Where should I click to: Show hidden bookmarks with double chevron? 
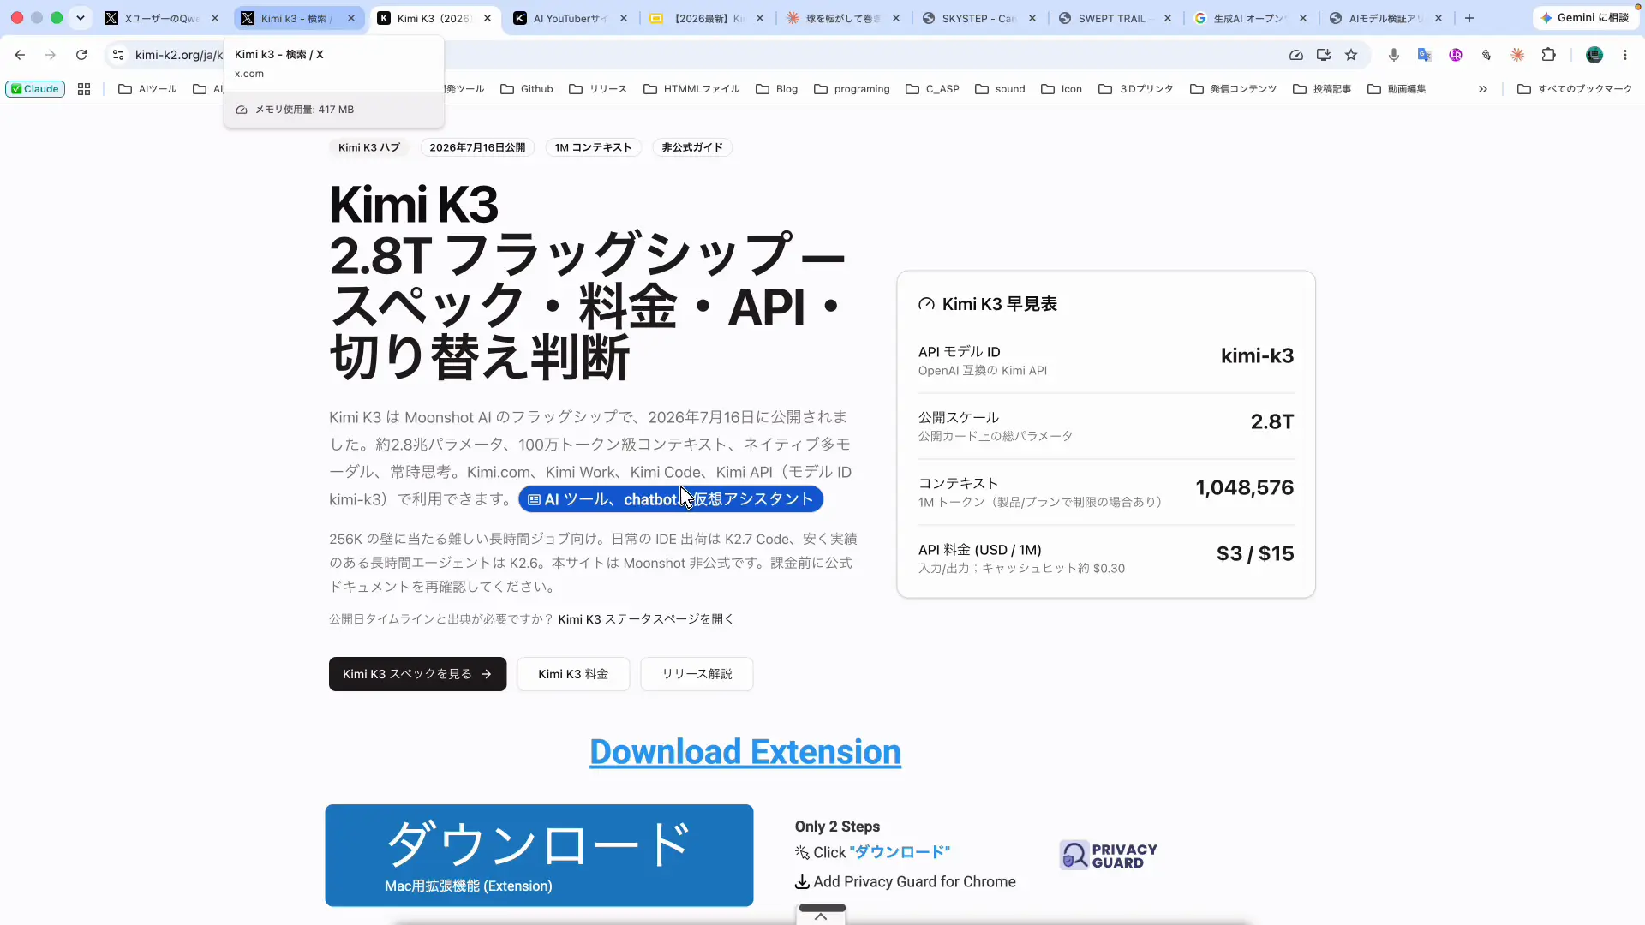point(1483,89)
